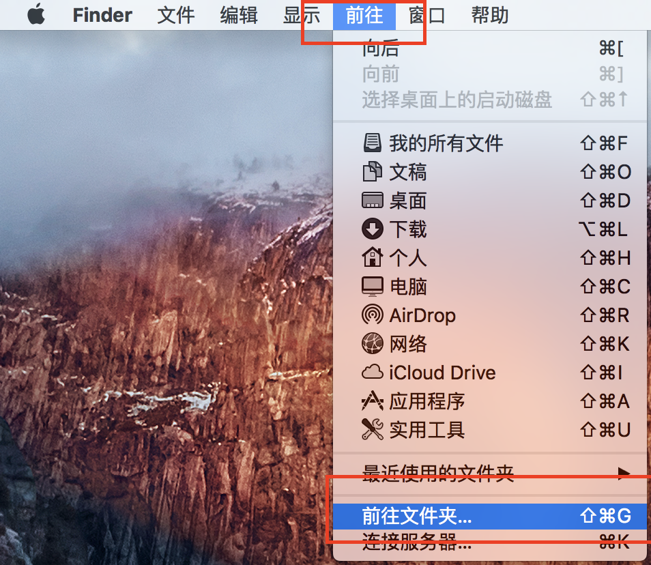Click the ⇧⌘F shortcut label
This screenshot has height=565, width=651.
[x=604, y=143]
